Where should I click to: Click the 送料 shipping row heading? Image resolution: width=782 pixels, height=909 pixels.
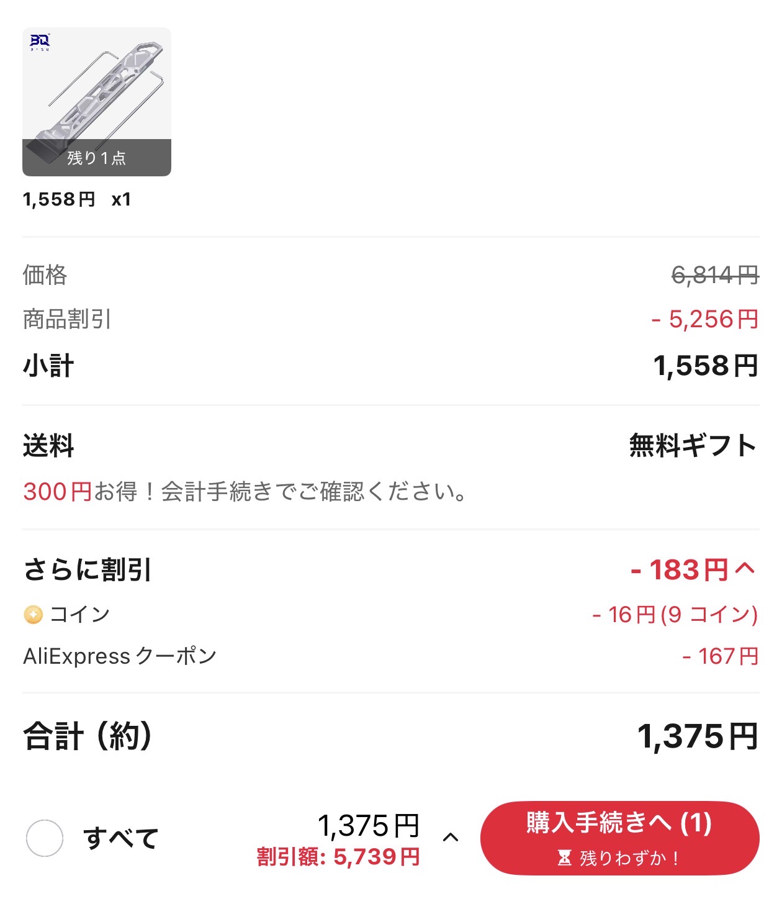[x=48, y=446]
